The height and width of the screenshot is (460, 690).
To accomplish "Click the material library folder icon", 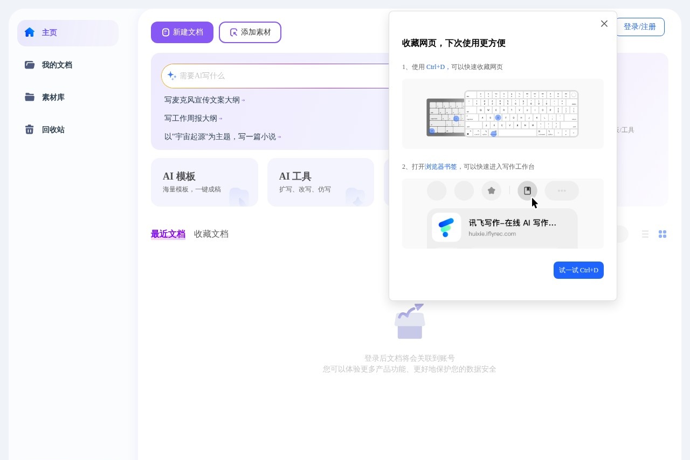I will pos(30,97).
